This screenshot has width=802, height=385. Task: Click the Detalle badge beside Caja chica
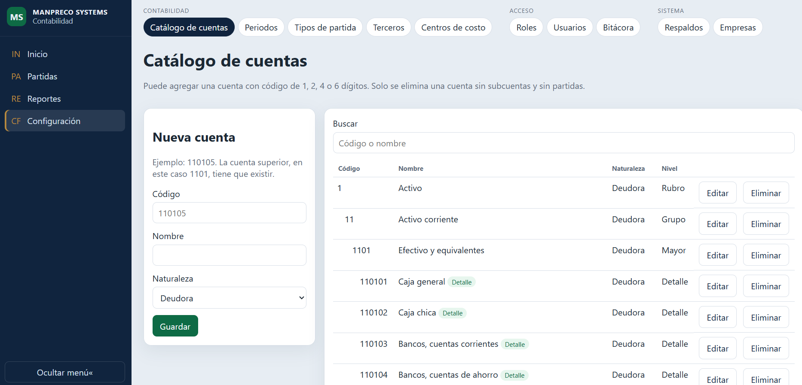pos(453,313)
